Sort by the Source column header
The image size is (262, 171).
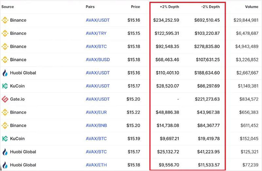point(8,7)
